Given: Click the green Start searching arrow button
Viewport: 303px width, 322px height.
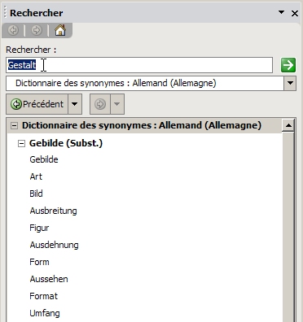Looking at the screenshot, I should [x=288, y=65].
